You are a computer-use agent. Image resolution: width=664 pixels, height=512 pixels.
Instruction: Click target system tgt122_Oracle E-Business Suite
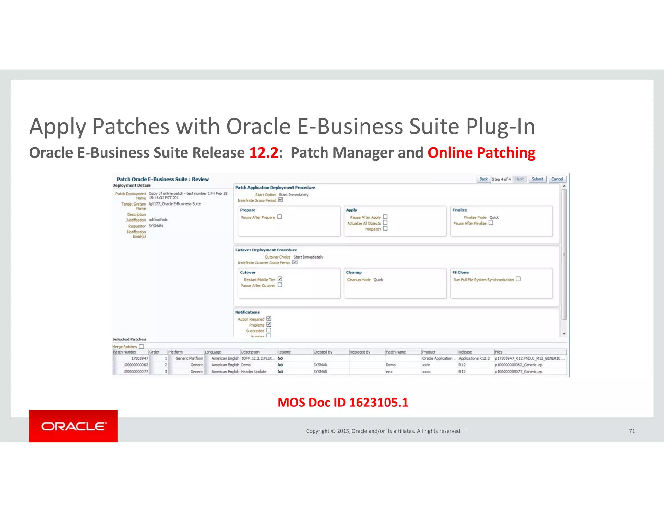point(175,204)
